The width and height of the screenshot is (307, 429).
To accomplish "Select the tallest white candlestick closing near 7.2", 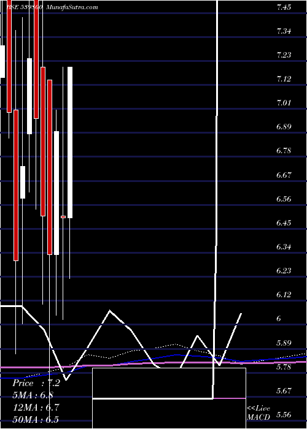I will coord(70,142).
